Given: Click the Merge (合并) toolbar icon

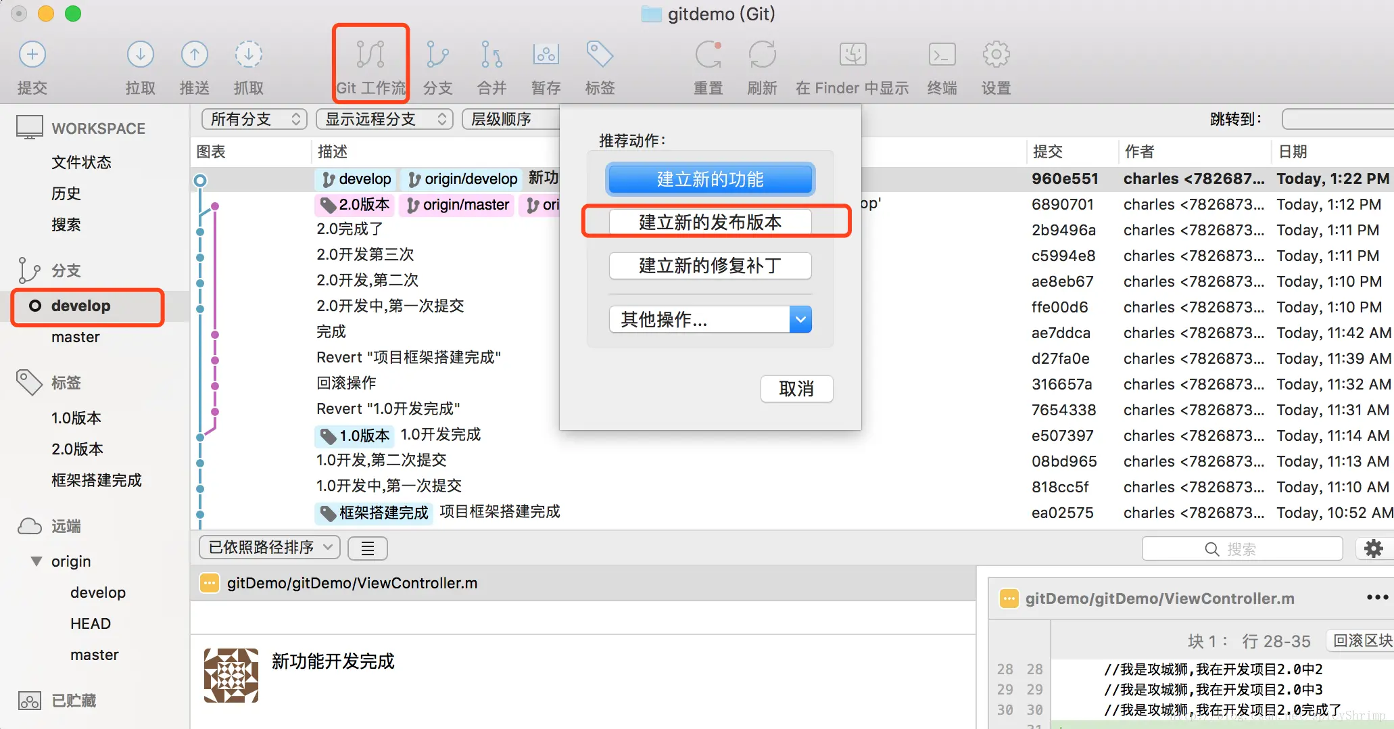Looking at the screenshot, I should [491, 55].
